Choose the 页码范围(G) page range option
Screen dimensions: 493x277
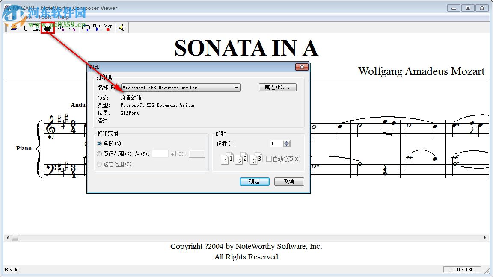[x=99, y=154]
